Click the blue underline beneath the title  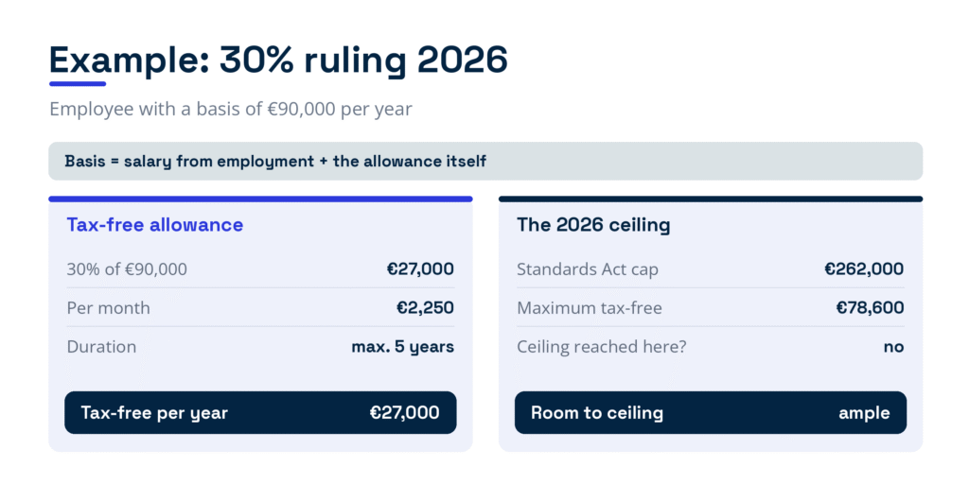(78, 83)
